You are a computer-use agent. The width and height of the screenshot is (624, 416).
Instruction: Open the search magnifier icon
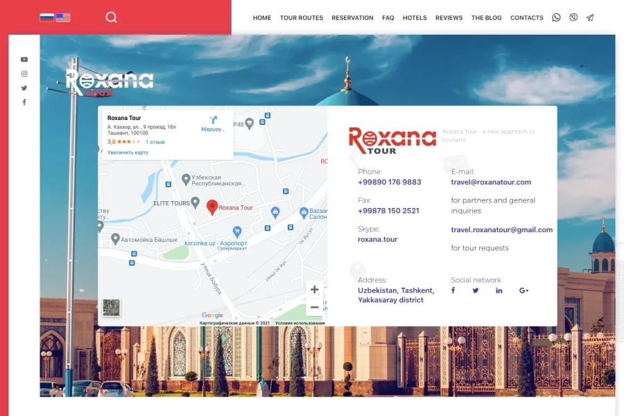111,17
